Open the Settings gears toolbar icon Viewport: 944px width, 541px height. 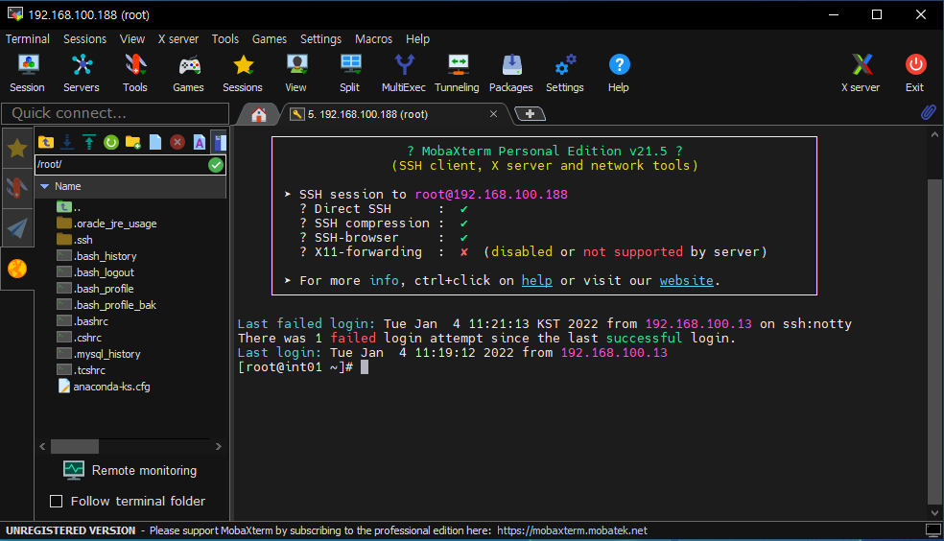pyautogui.click(x=565, y=74)
